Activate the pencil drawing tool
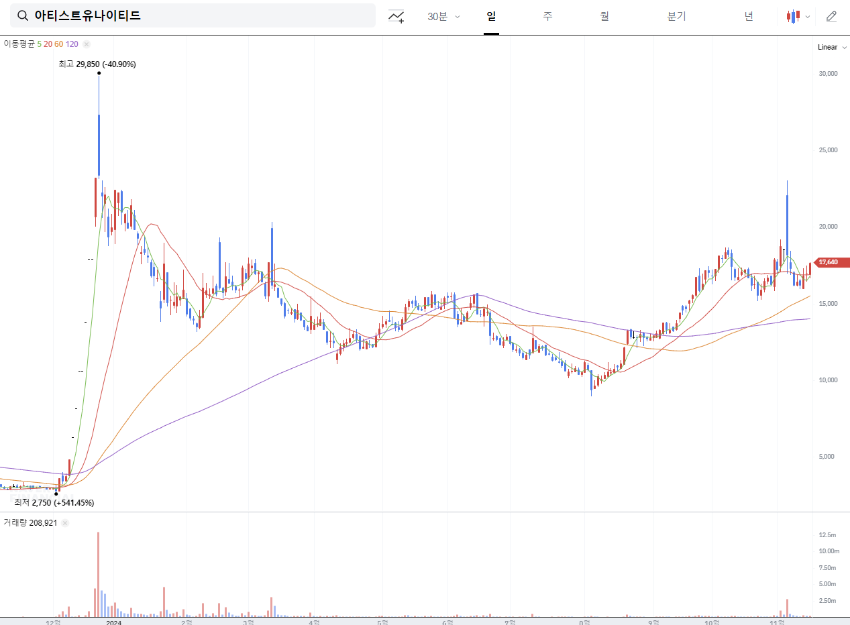Viewport: 850px width, 625px height. pos(831,17)
